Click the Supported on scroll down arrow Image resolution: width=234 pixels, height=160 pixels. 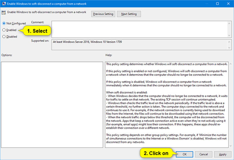coord(229,48)
